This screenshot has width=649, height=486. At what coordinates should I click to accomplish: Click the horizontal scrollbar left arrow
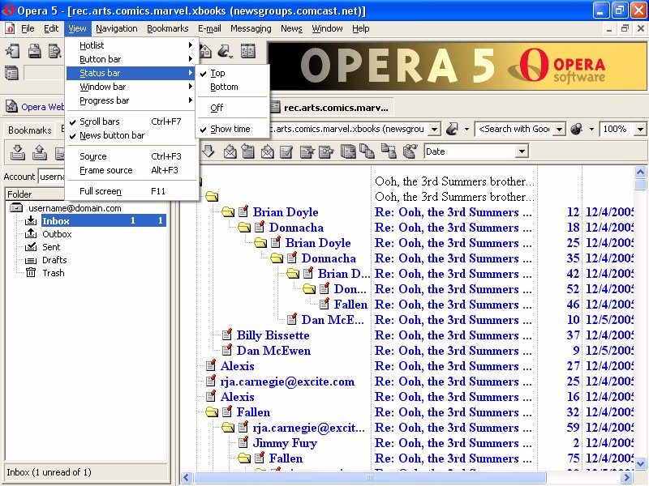pos(187,478)
